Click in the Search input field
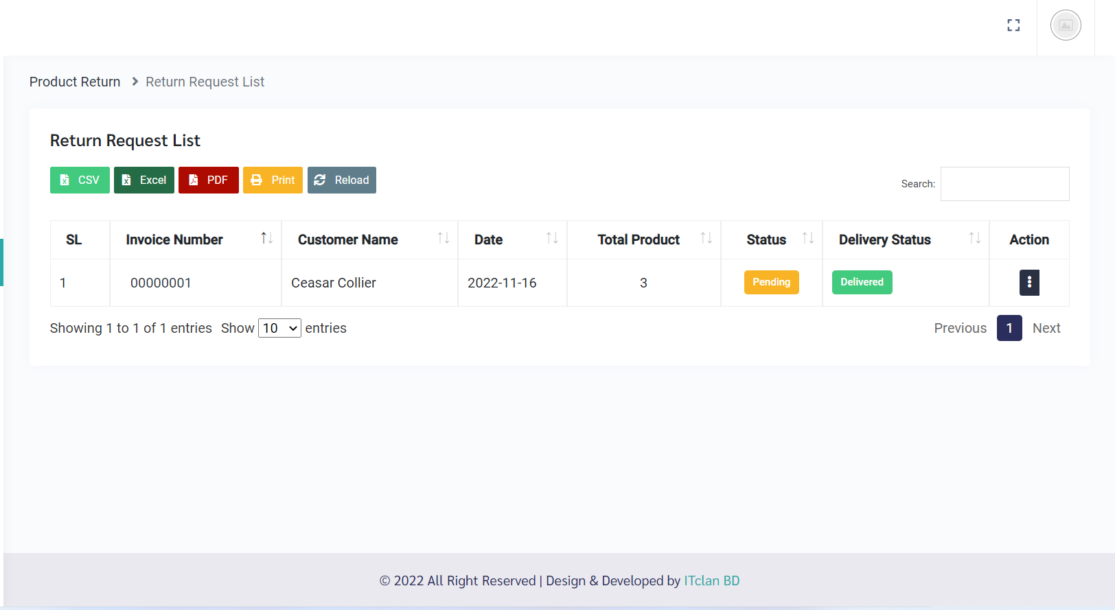This screenshot has height=610, width=1115. point(1004,184)
